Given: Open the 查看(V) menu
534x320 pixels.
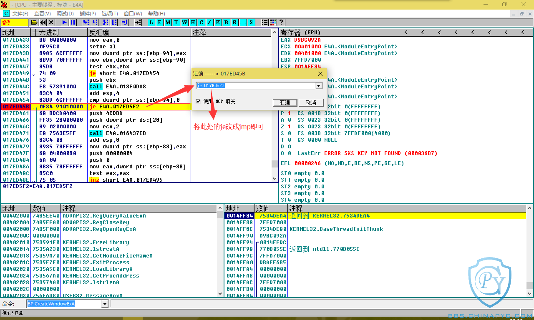Looking at the screenshot, I should (43, 14).
